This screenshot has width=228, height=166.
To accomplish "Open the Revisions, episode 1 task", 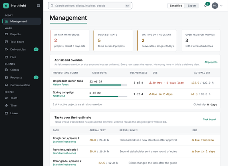I will pos(65,150).
